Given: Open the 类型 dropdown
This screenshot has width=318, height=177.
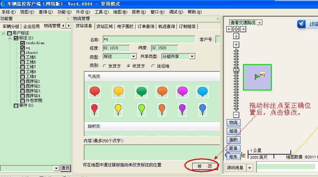Looking at the screenshot, I should tap(133, 56).
